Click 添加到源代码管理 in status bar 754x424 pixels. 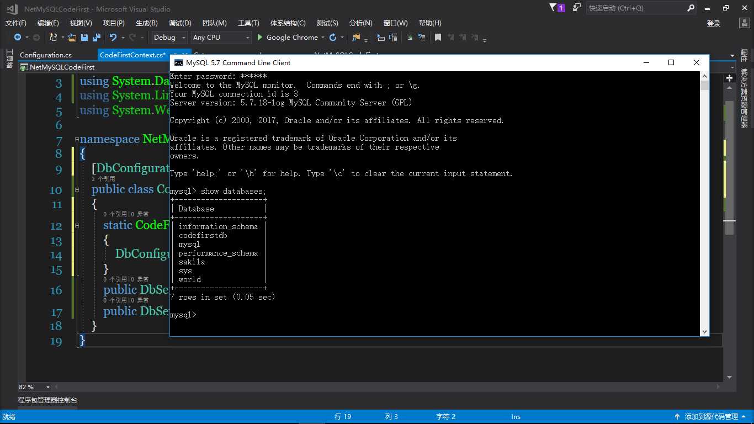711,417
